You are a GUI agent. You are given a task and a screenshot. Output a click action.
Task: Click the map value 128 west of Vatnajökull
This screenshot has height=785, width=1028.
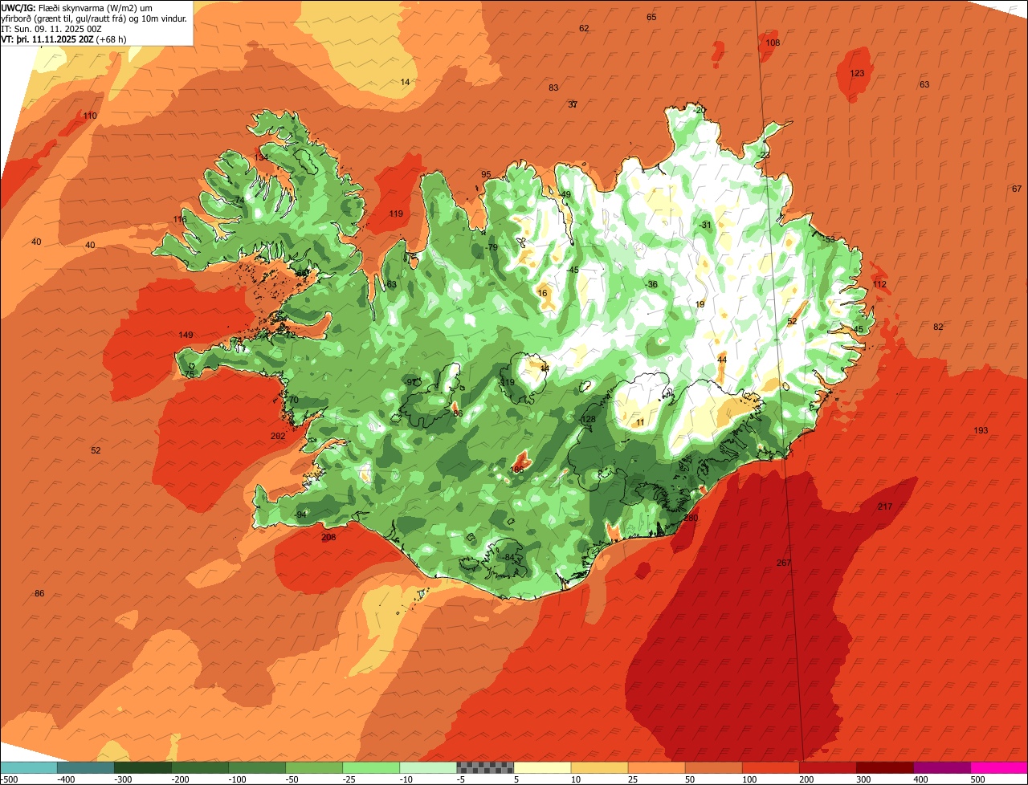(589, 419)
